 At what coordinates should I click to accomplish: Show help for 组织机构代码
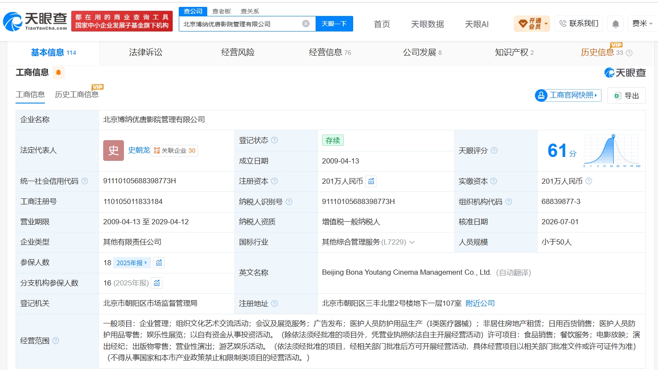509,201
